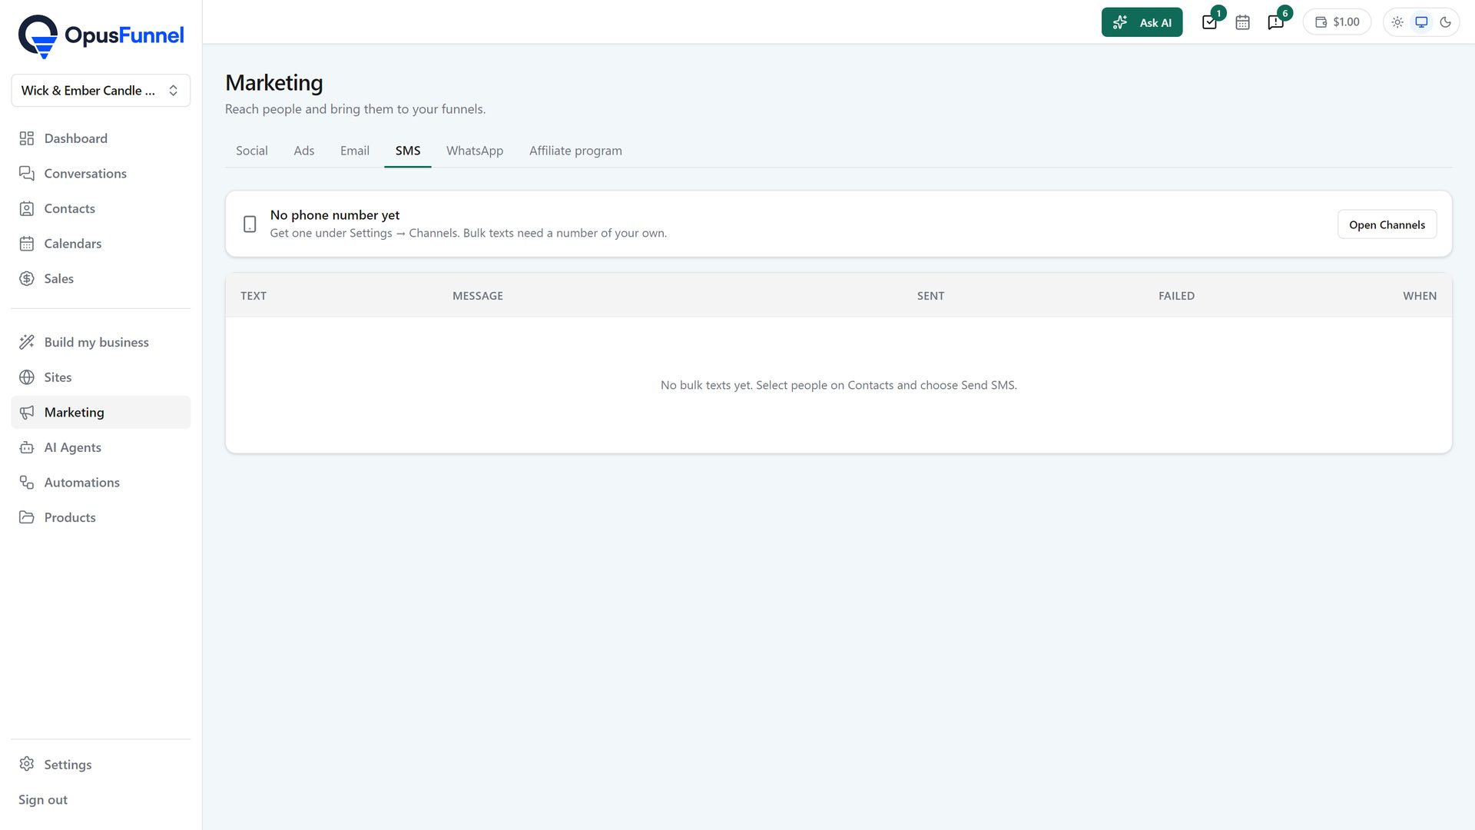Open the Dashboard grid icon in sidebar
This screenshot has height=830, width=1475.
(x=27, y=138)
